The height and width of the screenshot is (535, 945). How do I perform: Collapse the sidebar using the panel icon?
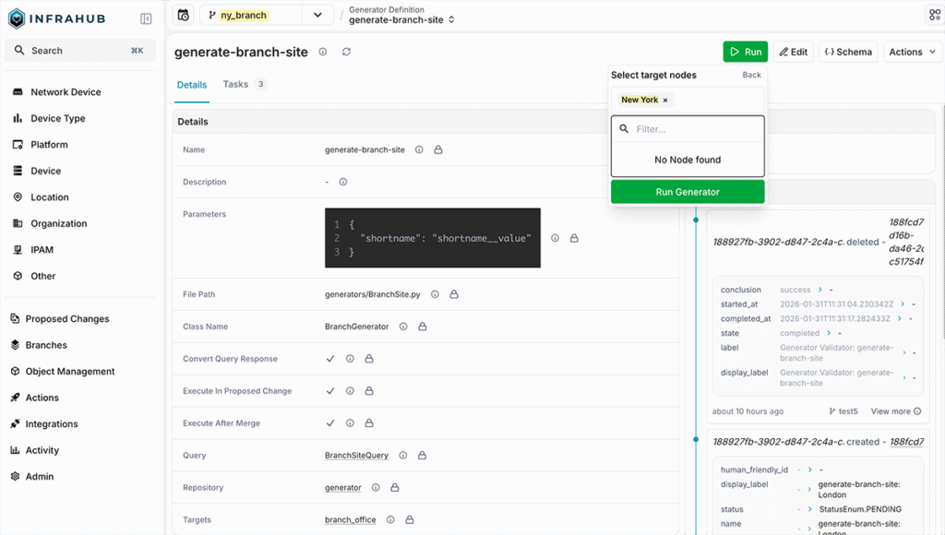click(144, 18)
